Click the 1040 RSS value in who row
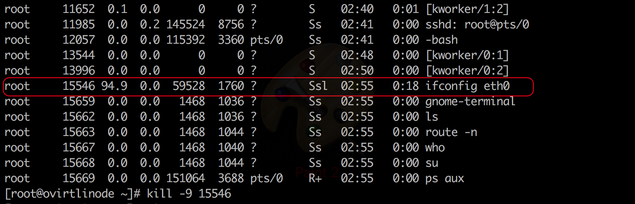The height and width of the screenshot is (204, 635). [x=231, y=147]
